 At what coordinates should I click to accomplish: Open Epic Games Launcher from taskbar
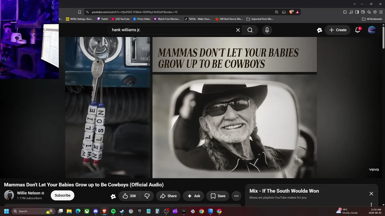point(140,211)
